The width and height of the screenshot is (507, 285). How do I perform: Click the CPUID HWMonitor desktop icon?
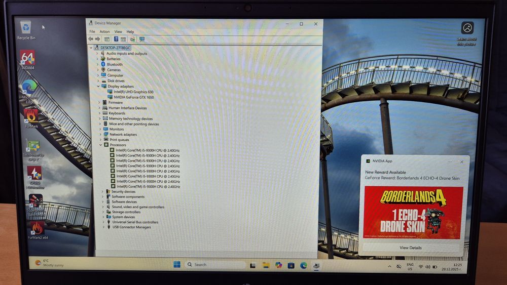click(x=34, y=178)
